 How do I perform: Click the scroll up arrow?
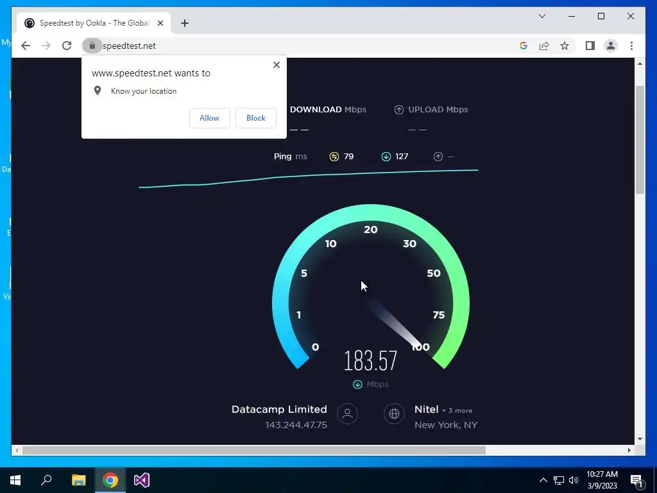[640, 64]
